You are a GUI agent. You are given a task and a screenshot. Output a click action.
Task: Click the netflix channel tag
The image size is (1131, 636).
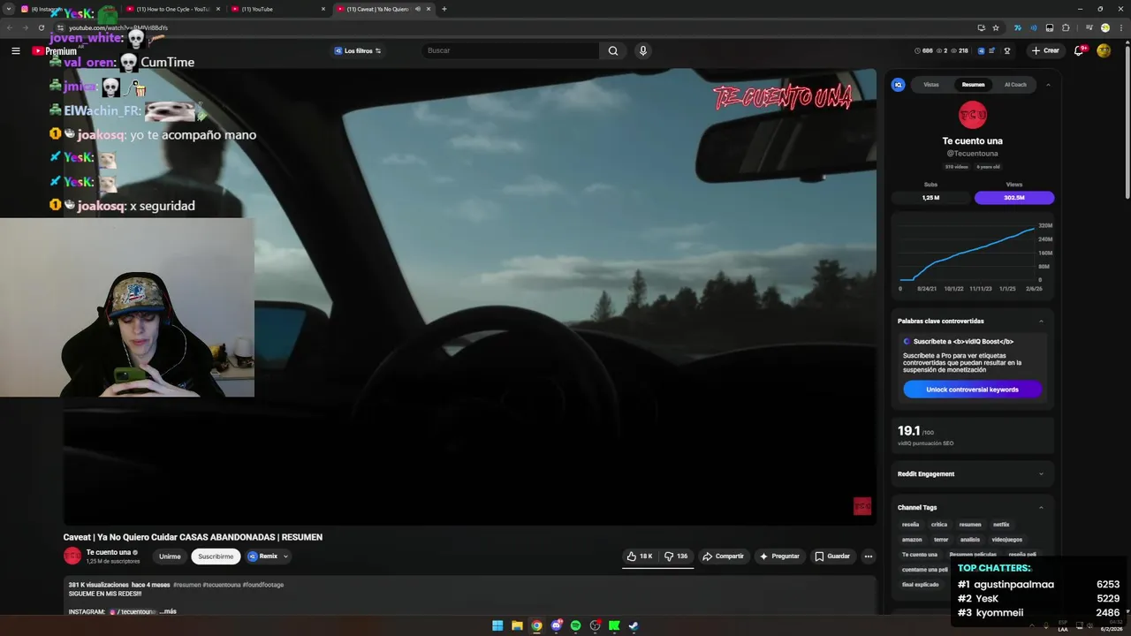pyautogui.click(x=1001, y=525)
